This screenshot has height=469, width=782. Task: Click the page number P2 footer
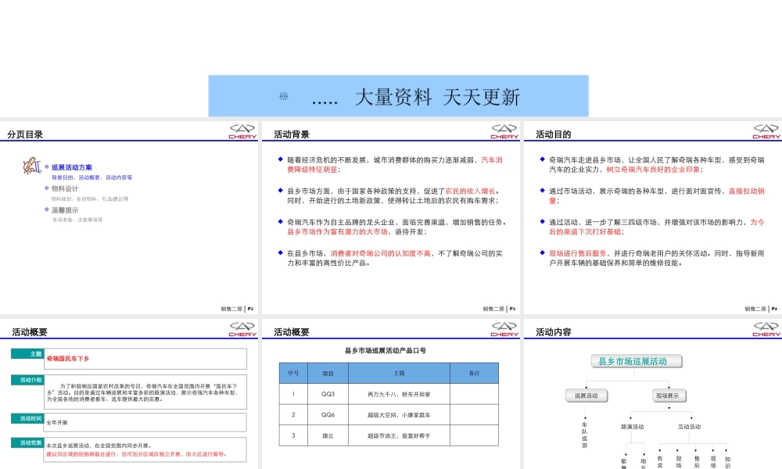(250, 309)
